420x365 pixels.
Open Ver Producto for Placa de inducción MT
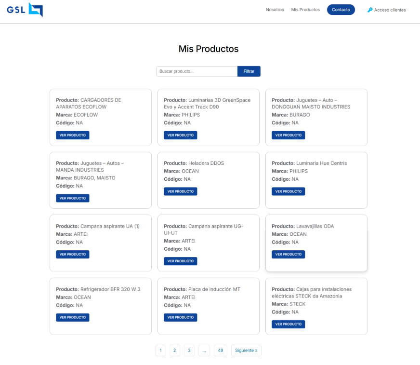(181, 317)
